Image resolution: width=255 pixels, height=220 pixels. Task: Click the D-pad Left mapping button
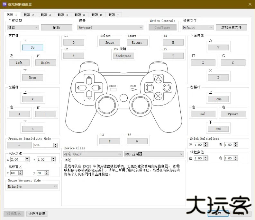click(x=19, y=63)
